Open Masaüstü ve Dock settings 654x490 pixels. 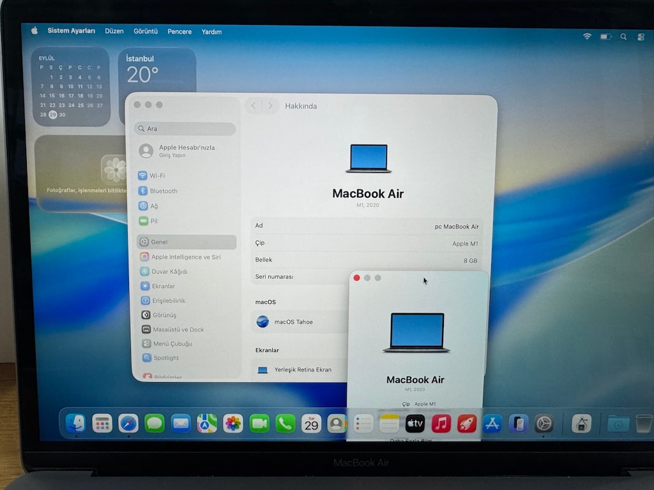point(172,329)
